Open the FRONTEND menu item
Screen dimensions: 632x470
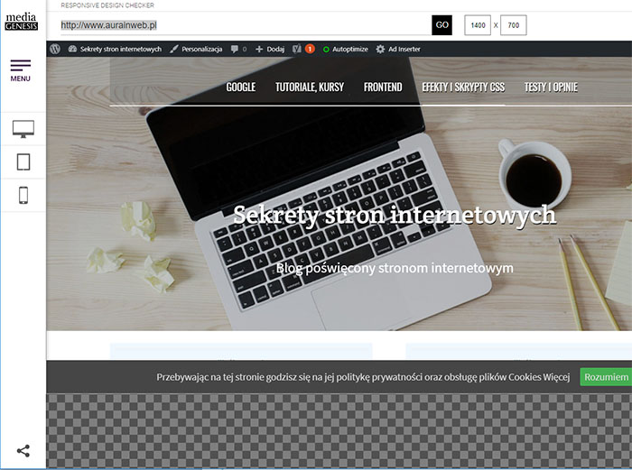pyautogui.click(x=383, y=87)
